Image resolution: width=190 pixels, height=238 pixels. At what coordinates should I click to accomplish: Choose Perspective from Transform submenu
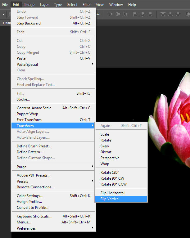121,158
